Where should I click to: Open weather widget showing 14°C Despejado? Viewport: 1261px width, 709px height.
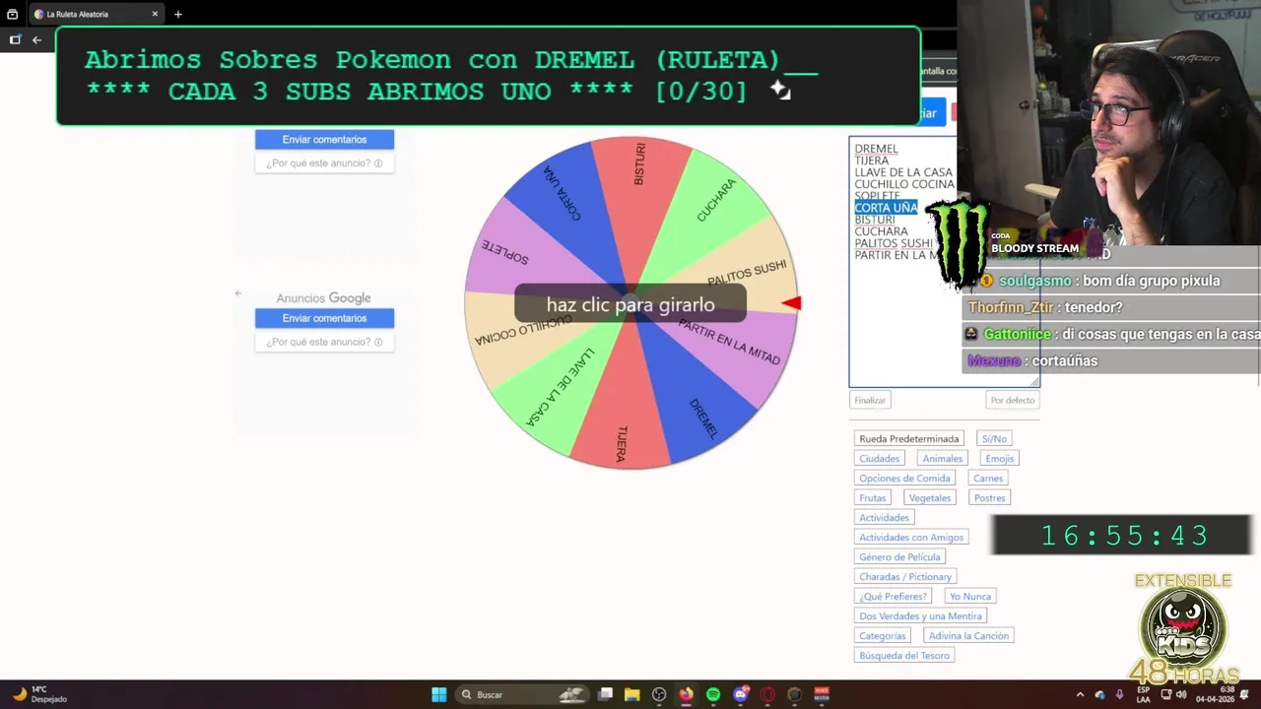[x=39, y=694]
